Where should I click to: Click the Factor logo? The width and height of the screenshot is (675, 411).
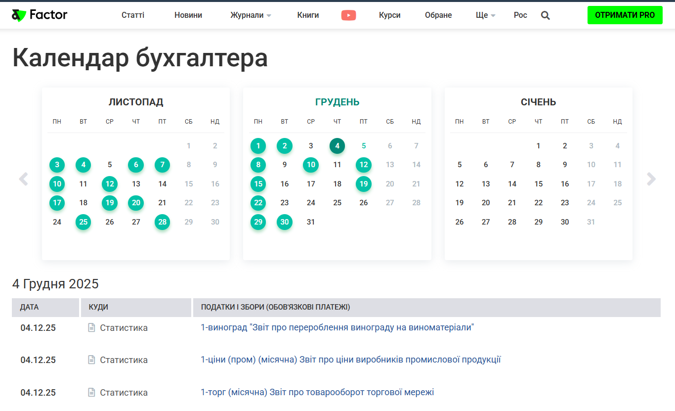pyautogui.click(x=40, y=15)
